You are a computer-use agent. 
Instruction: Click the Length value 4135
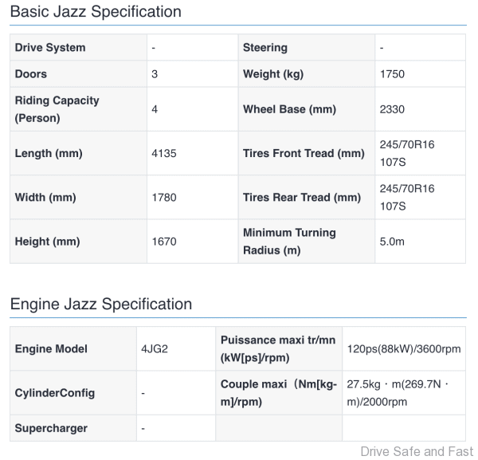click(164, 153)
